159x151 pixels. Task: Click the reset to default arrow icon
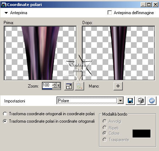click(152, 101)
